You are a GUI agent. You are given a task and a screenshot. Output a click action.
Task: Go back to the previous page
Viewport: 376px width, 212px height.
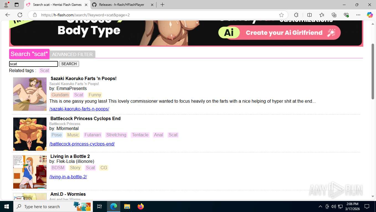pos(8,15)
